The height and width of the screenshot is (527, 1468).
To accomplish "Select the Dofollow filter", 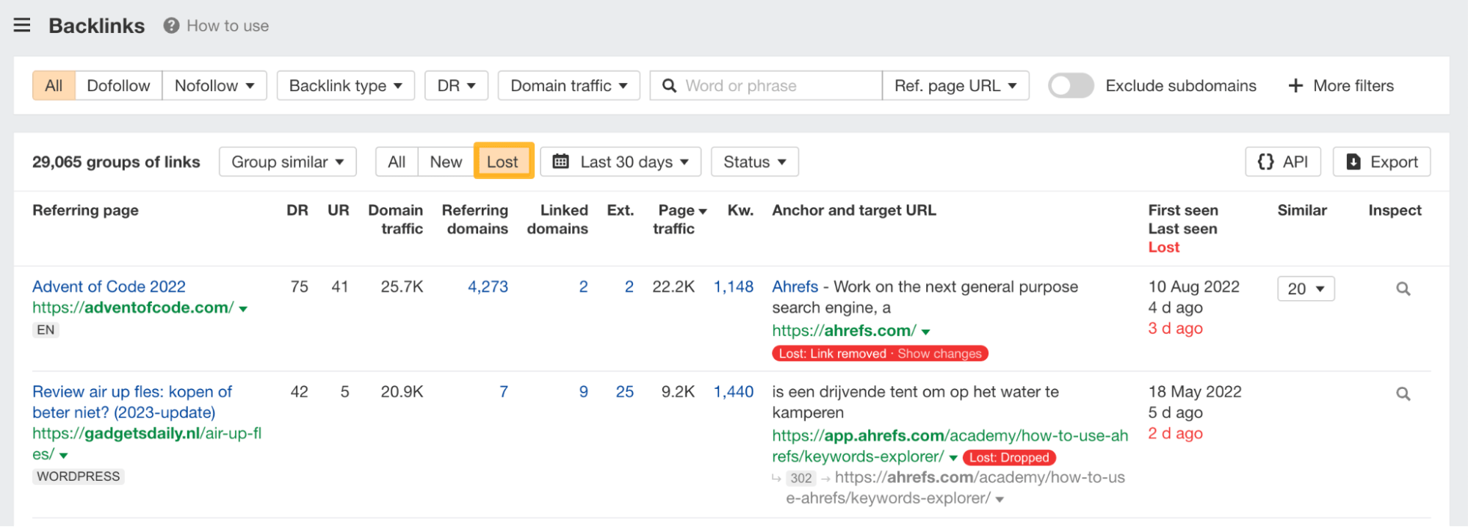I will click(118, 86).
